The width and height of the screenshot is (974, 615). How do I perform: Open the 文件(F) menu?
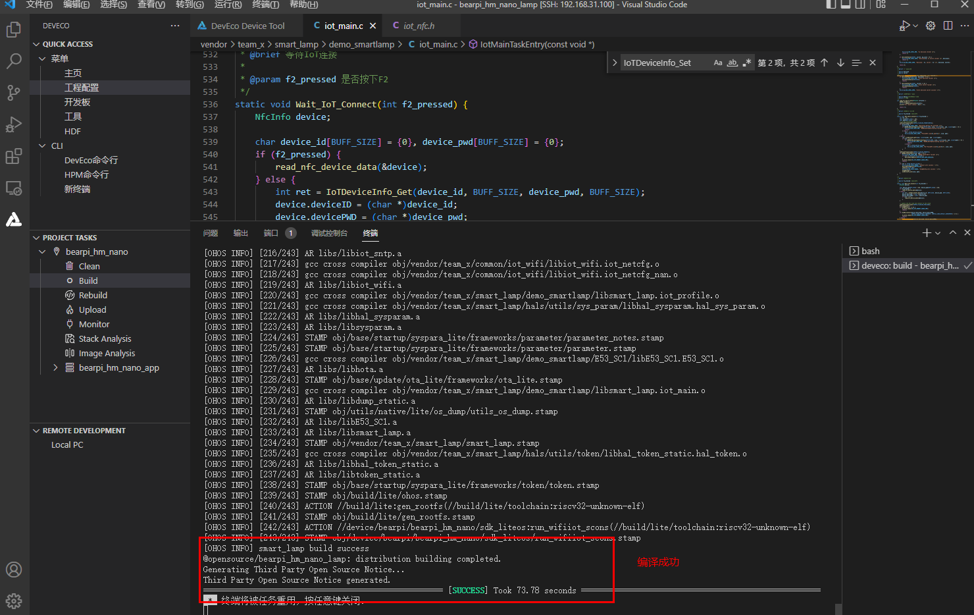39,5
